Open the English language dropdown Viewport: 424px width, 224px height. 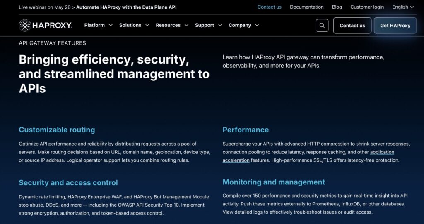coord(403,7)
